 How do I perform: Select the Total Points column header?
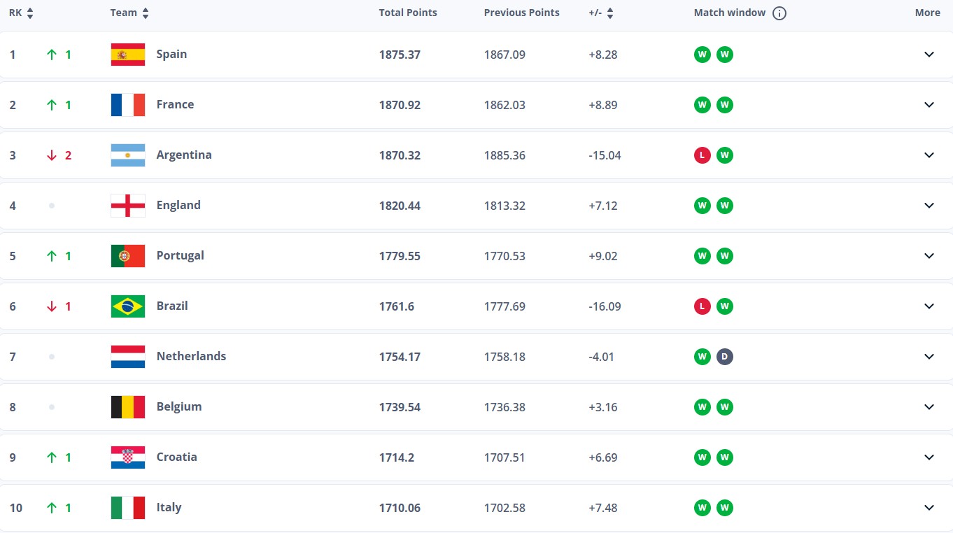click(408, 13)
